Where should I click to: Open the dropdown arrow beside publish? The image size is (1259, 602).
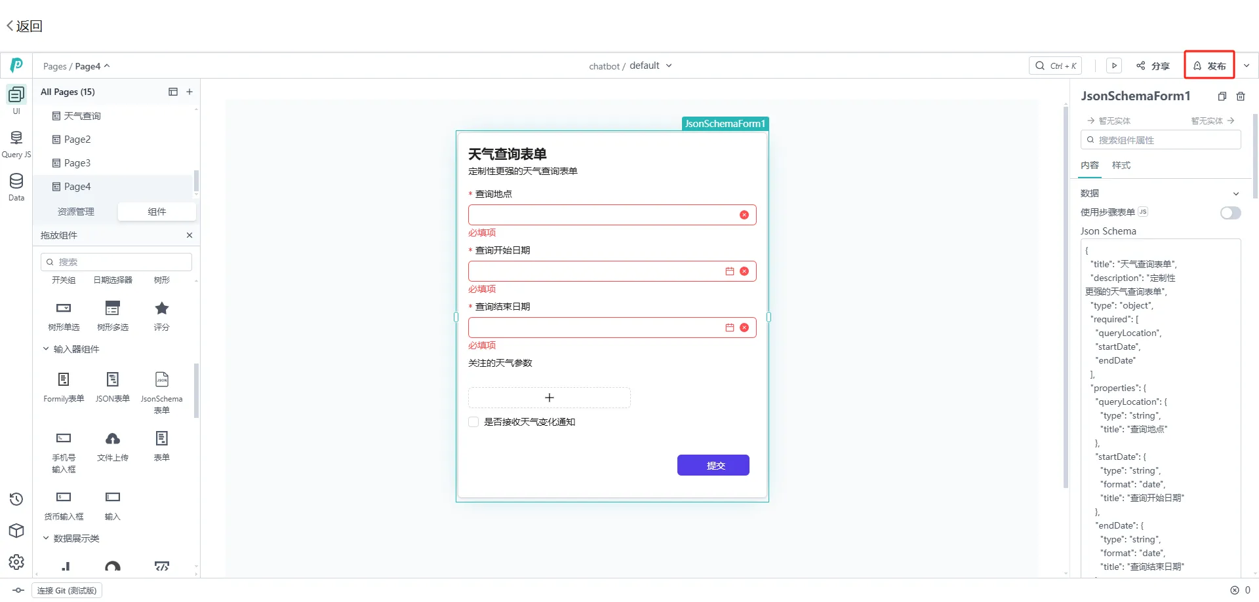(x=1247, y=66)
